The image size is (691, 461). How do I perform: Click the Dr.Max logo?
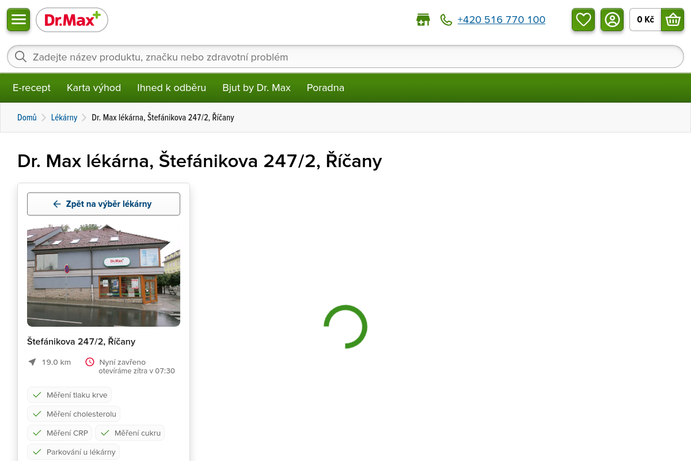tap(72, 20)
